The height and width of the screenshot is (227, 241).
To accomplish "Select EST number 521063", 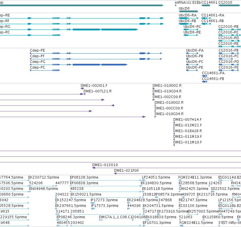I will (x=185, y=217).
